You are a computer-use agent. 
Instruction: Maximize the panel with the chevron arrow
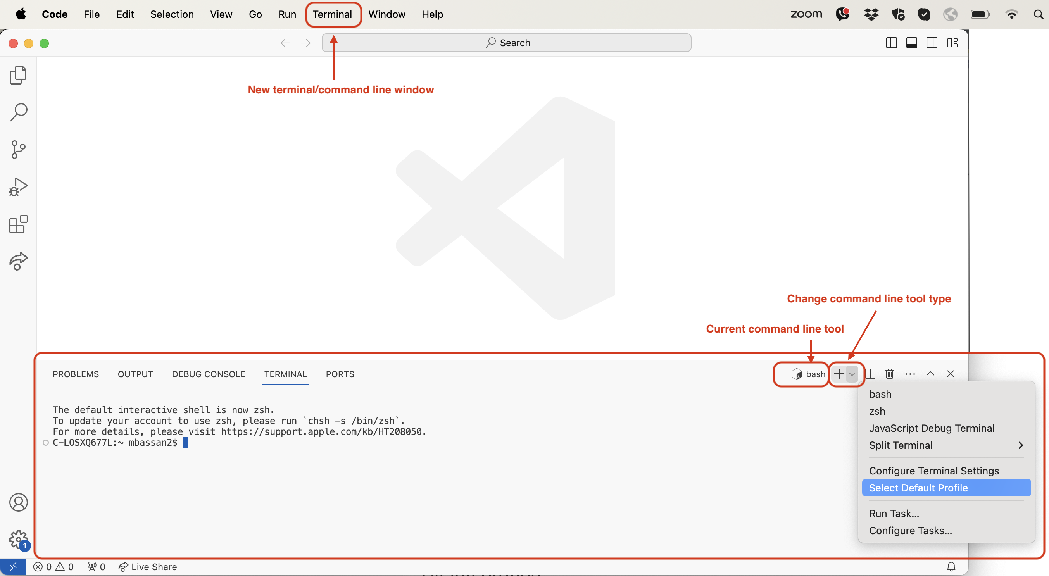click(930, 374)
